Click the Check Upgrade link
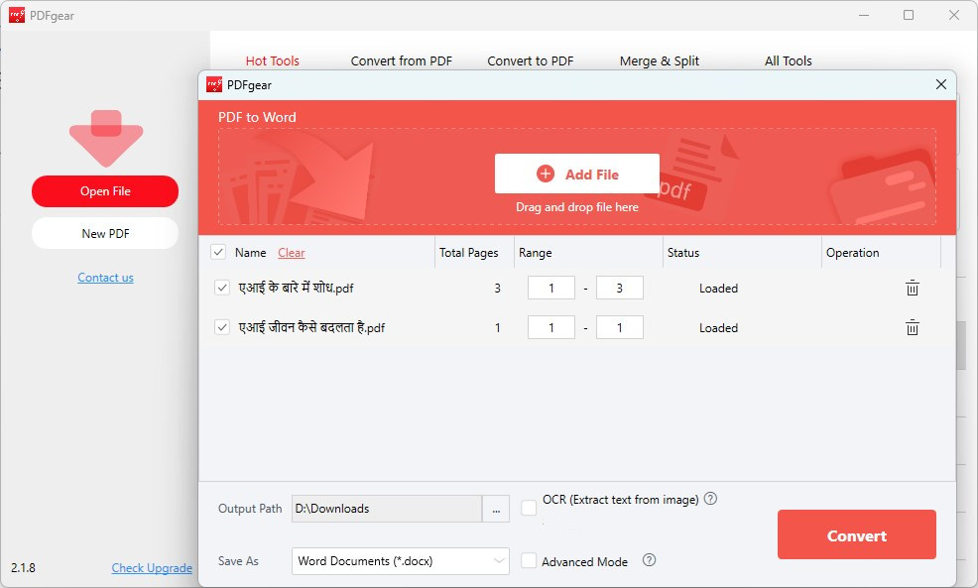 [x=152, y=567]
